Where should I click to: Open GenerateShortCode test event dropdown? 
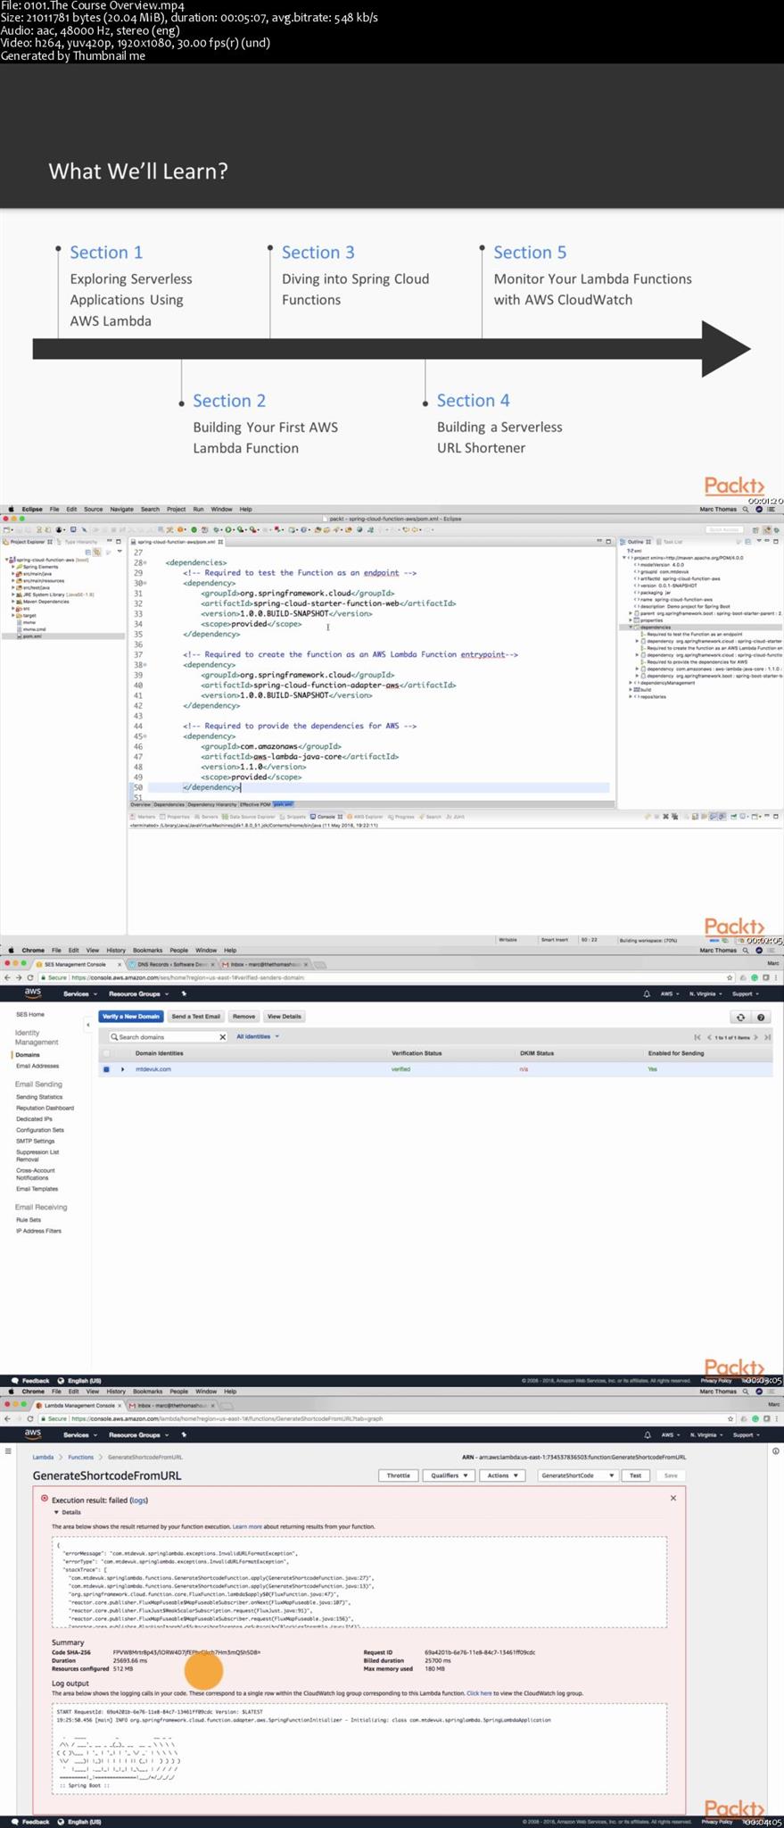point(577,1475)
